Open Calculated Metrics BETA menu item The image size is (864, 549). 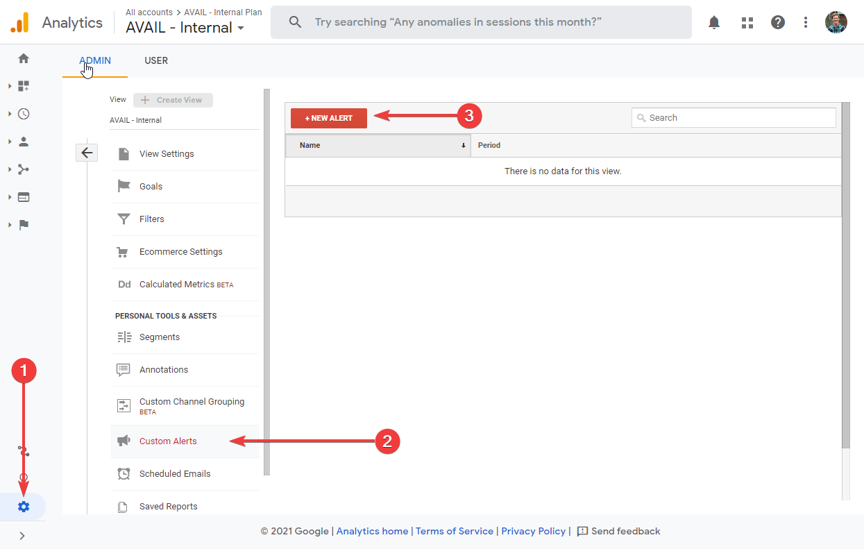[185, 285]
